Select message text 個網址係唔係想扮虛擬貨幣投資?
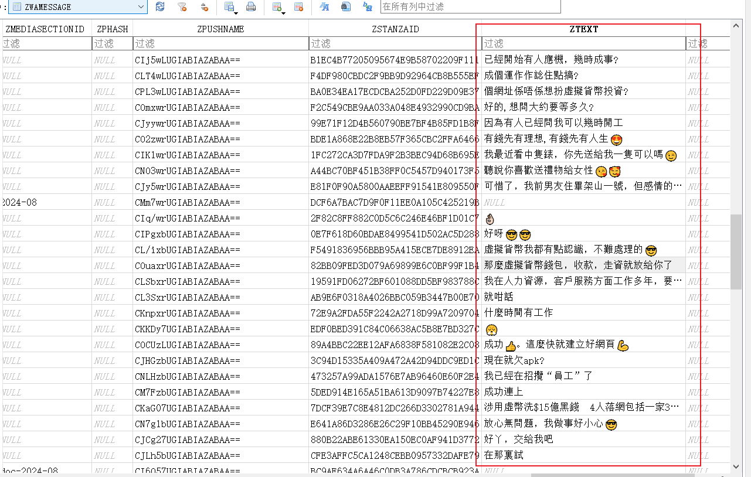This screenshot has width=751, height=477. click(556, 91)
